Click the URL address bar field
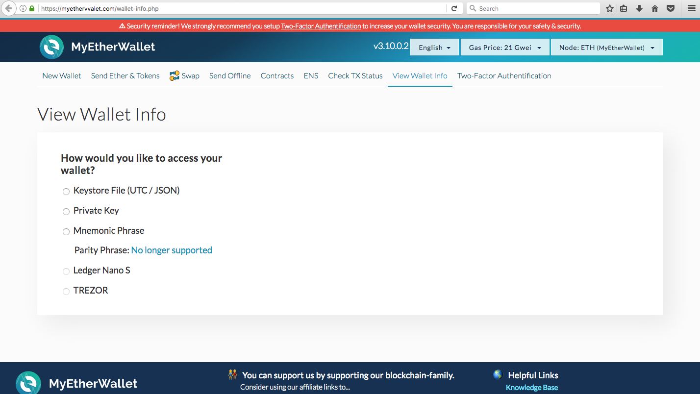This screenshot has height=394, width=700. 243,8
